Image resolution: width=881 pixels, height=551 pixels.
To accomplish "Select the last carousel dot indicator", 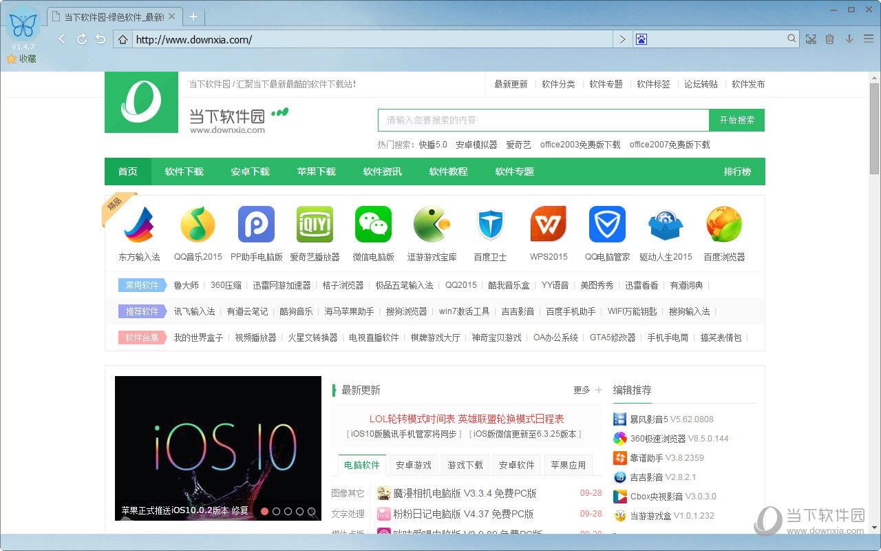I will [311, 512].
